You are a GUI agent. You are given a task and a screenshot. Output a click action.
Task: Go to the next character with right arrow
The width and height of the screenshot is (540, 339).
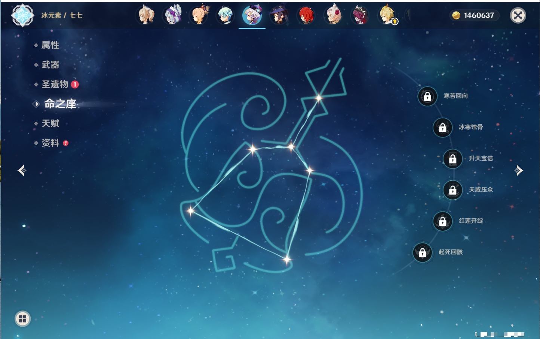pos(519,171)
